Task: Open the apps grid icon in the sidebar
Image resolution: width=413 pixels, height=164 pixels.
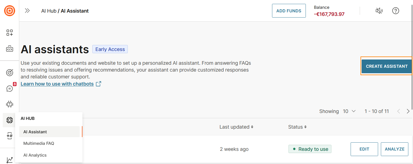Action: [x=10, y=33]
